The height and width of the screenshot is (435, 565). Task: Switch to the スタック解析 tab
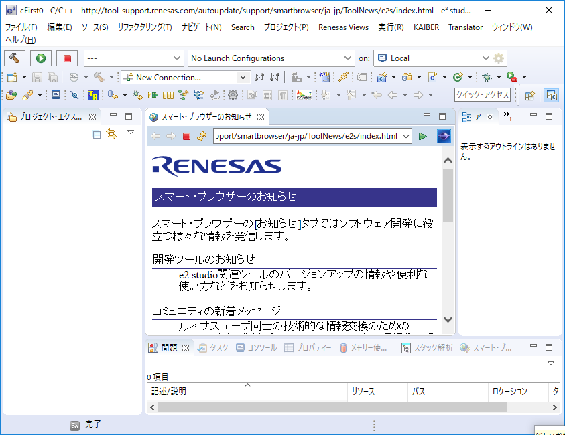click(x=428, y=347)
